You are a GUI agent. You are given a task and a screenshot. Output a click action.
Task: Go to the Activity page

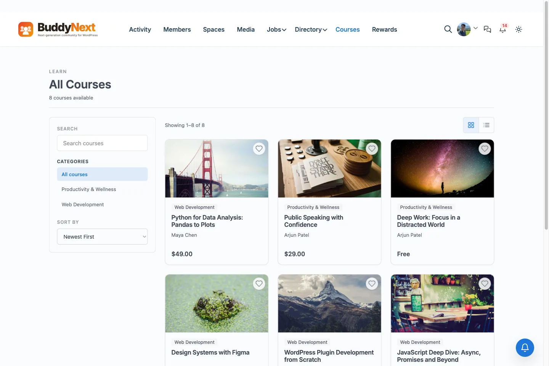tap(140, 29)
